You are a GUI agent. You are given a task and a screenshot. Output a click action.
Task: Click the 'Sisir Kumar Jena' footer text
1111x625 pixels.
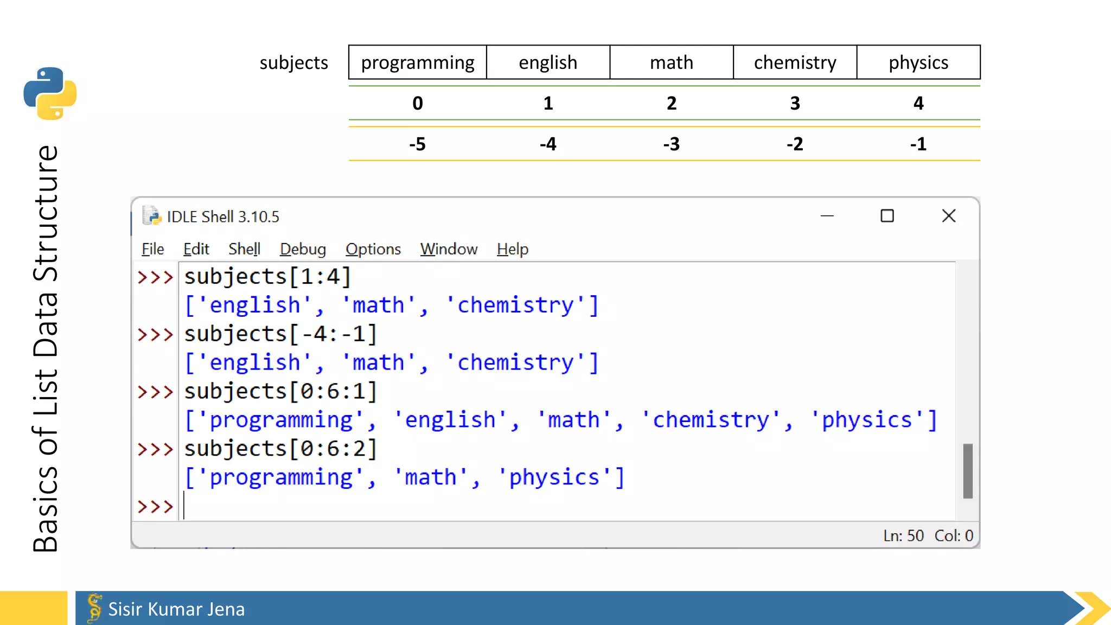176,609
